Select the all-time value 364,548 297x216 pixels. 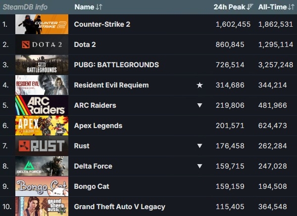[x=273, y=207]
